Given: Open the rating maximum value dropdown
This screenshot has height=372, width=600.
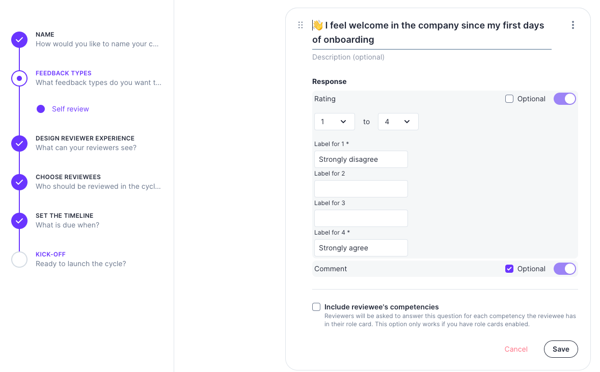Looking at the screenshot, I should pyautogui.click(x=398, y=122).
